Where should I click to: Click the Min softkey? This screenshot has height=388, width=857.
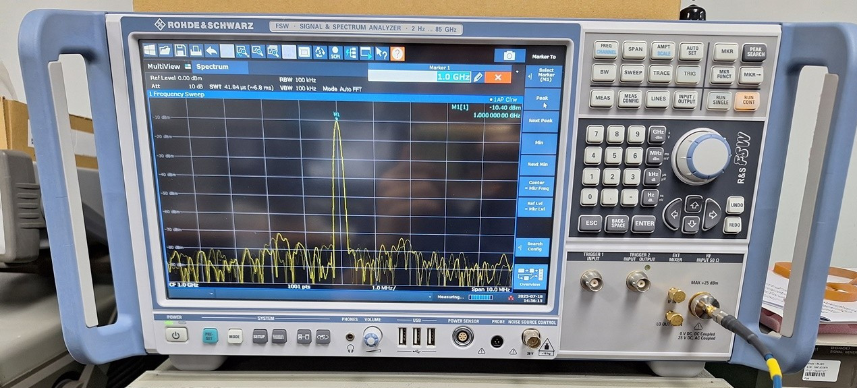[x=538, y=143]
